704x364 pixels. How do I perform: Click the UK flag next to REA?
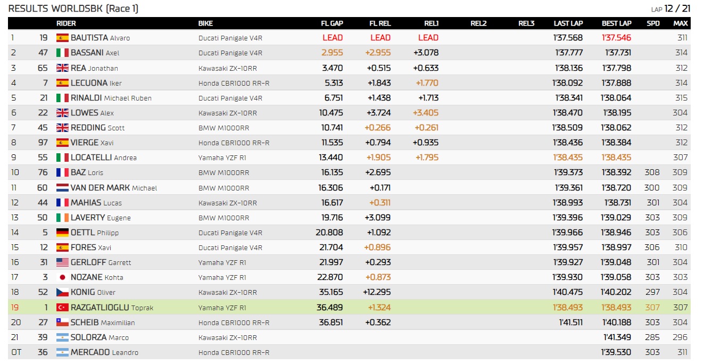click(x=62, y=68)
